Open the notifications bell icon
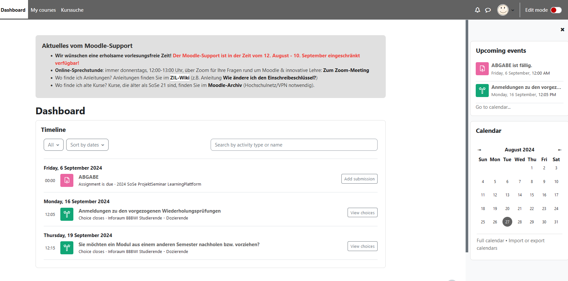 click(x=477, y=10)
